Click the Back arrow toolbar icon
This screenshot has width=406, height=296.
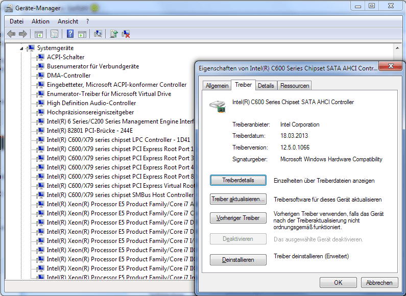[x=11, y=34]
